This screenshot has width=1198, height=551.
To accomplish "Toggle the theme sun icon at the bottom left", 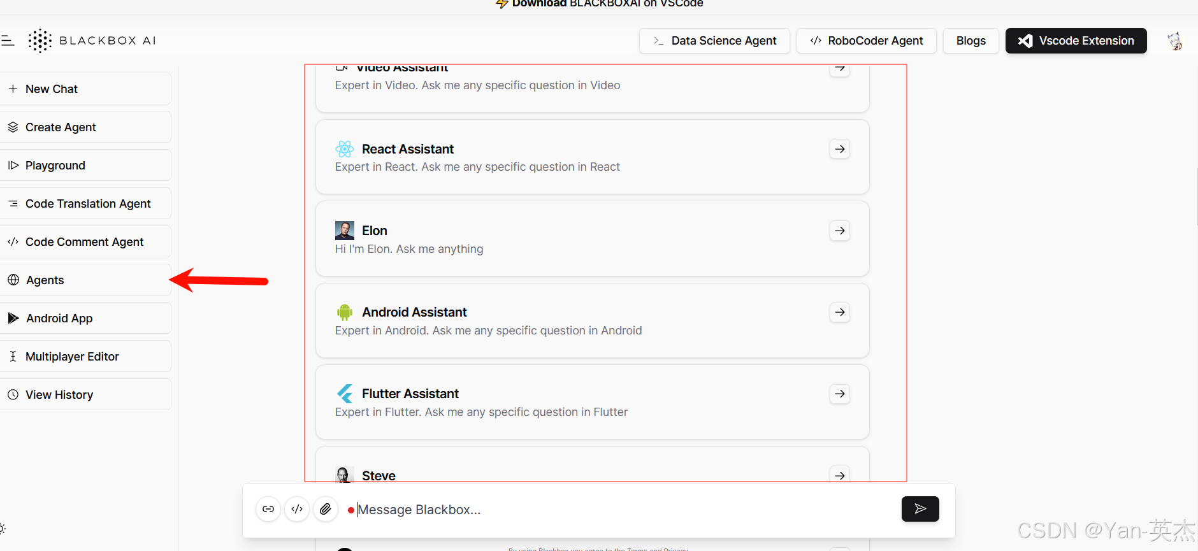I will tap(3, 529).
